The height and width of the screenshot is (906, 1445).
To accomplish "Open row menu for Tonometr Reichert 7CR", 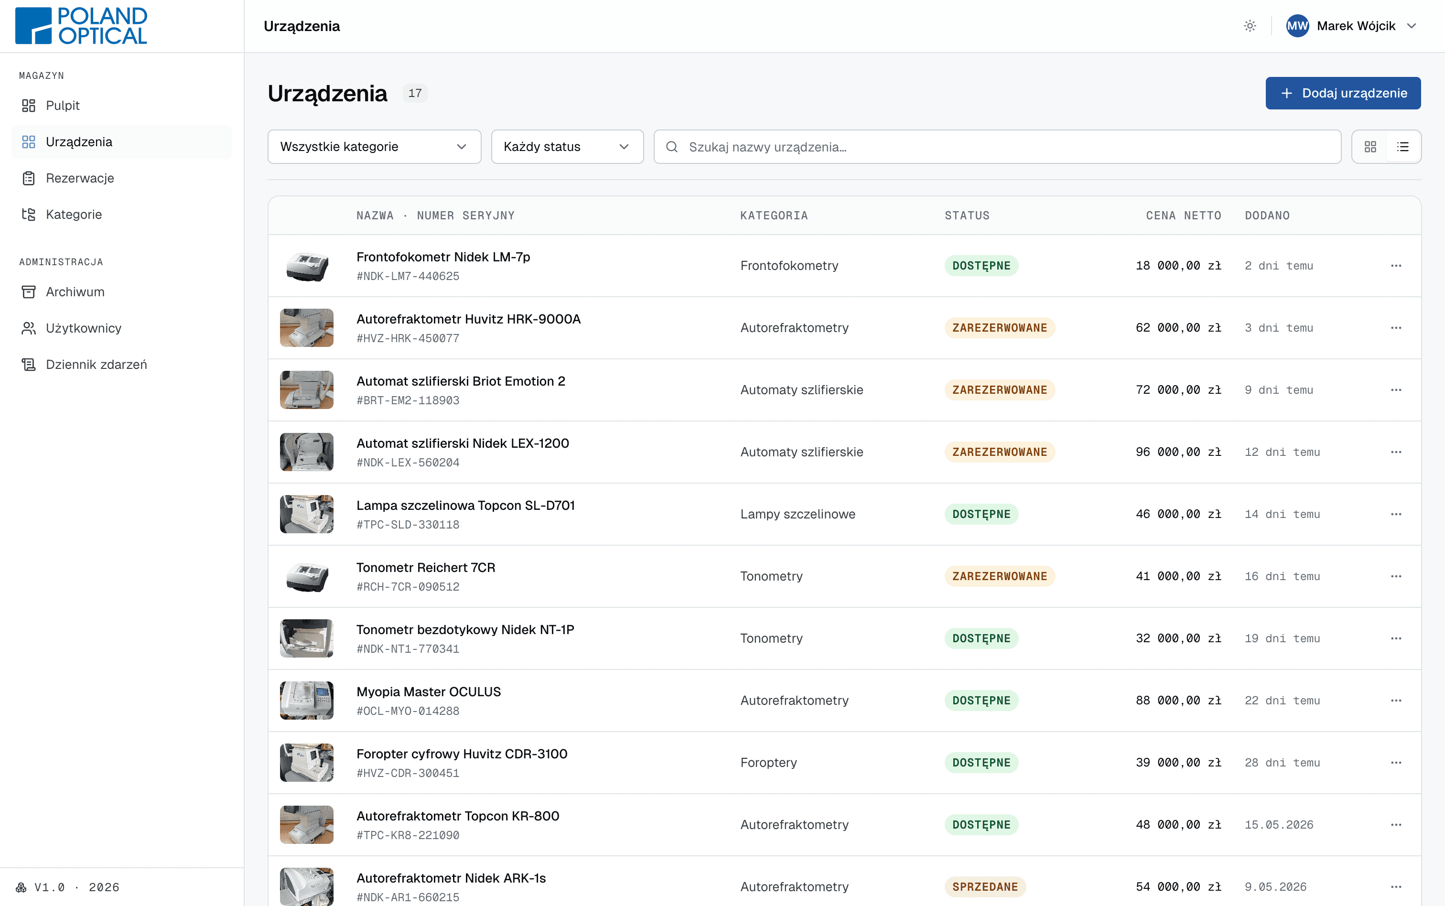I will click(x=1396, y=576).
